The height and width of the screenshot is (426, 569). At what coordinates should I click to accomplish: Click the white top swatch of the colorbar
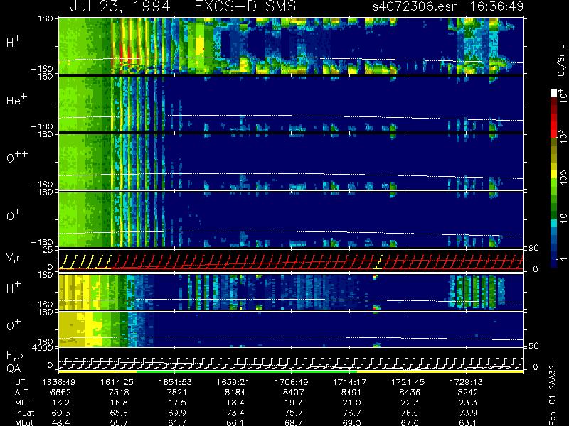tap(554, 93)
